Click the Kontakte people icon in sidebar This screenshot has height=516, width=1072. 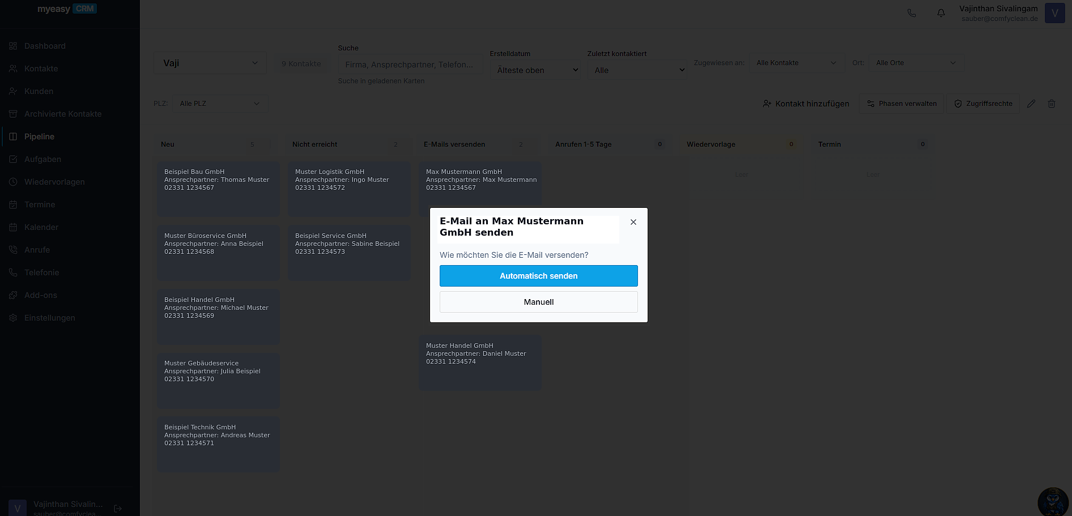coord(13,69)
